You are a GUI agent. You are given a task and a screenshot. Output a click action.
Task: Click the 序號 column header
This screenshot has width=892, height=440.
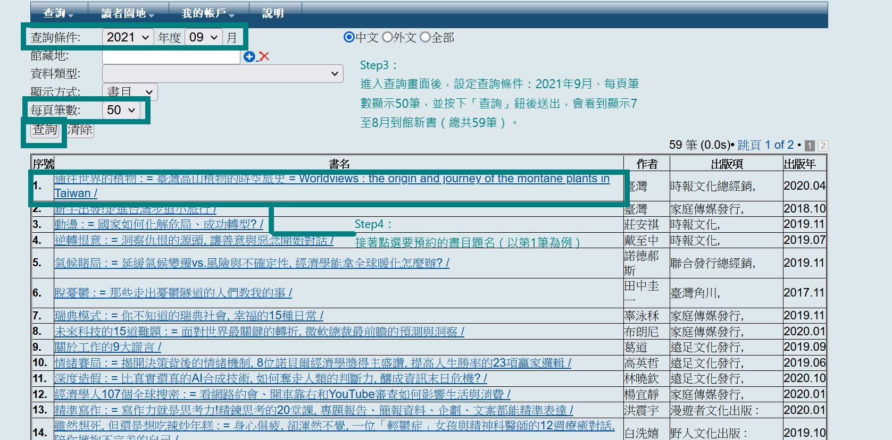tap(43, 164)
